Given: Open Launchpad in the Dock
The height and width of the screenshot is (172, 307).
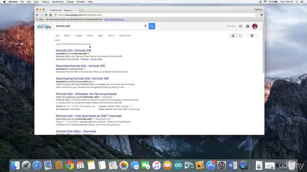Looking at the screenshot, I should (26, 165).
